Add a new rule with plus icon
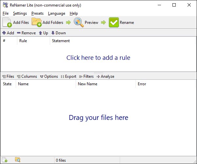 point(8,33)
